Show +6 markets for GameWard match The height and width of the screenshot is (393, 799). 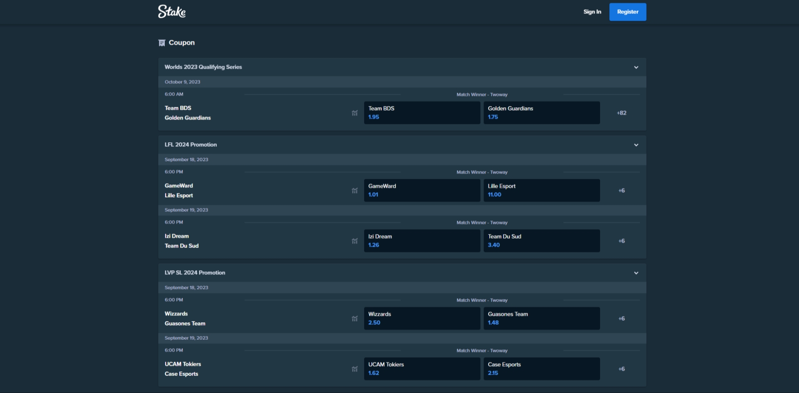(x=621, y=190)
